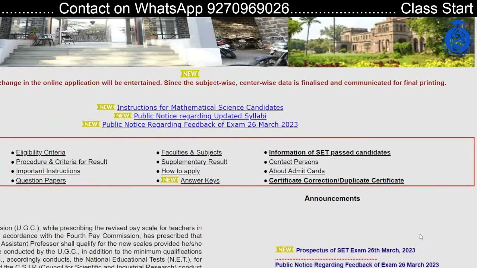
Task: Open Information of SET passed candidates
Action: tap(330, 153)
